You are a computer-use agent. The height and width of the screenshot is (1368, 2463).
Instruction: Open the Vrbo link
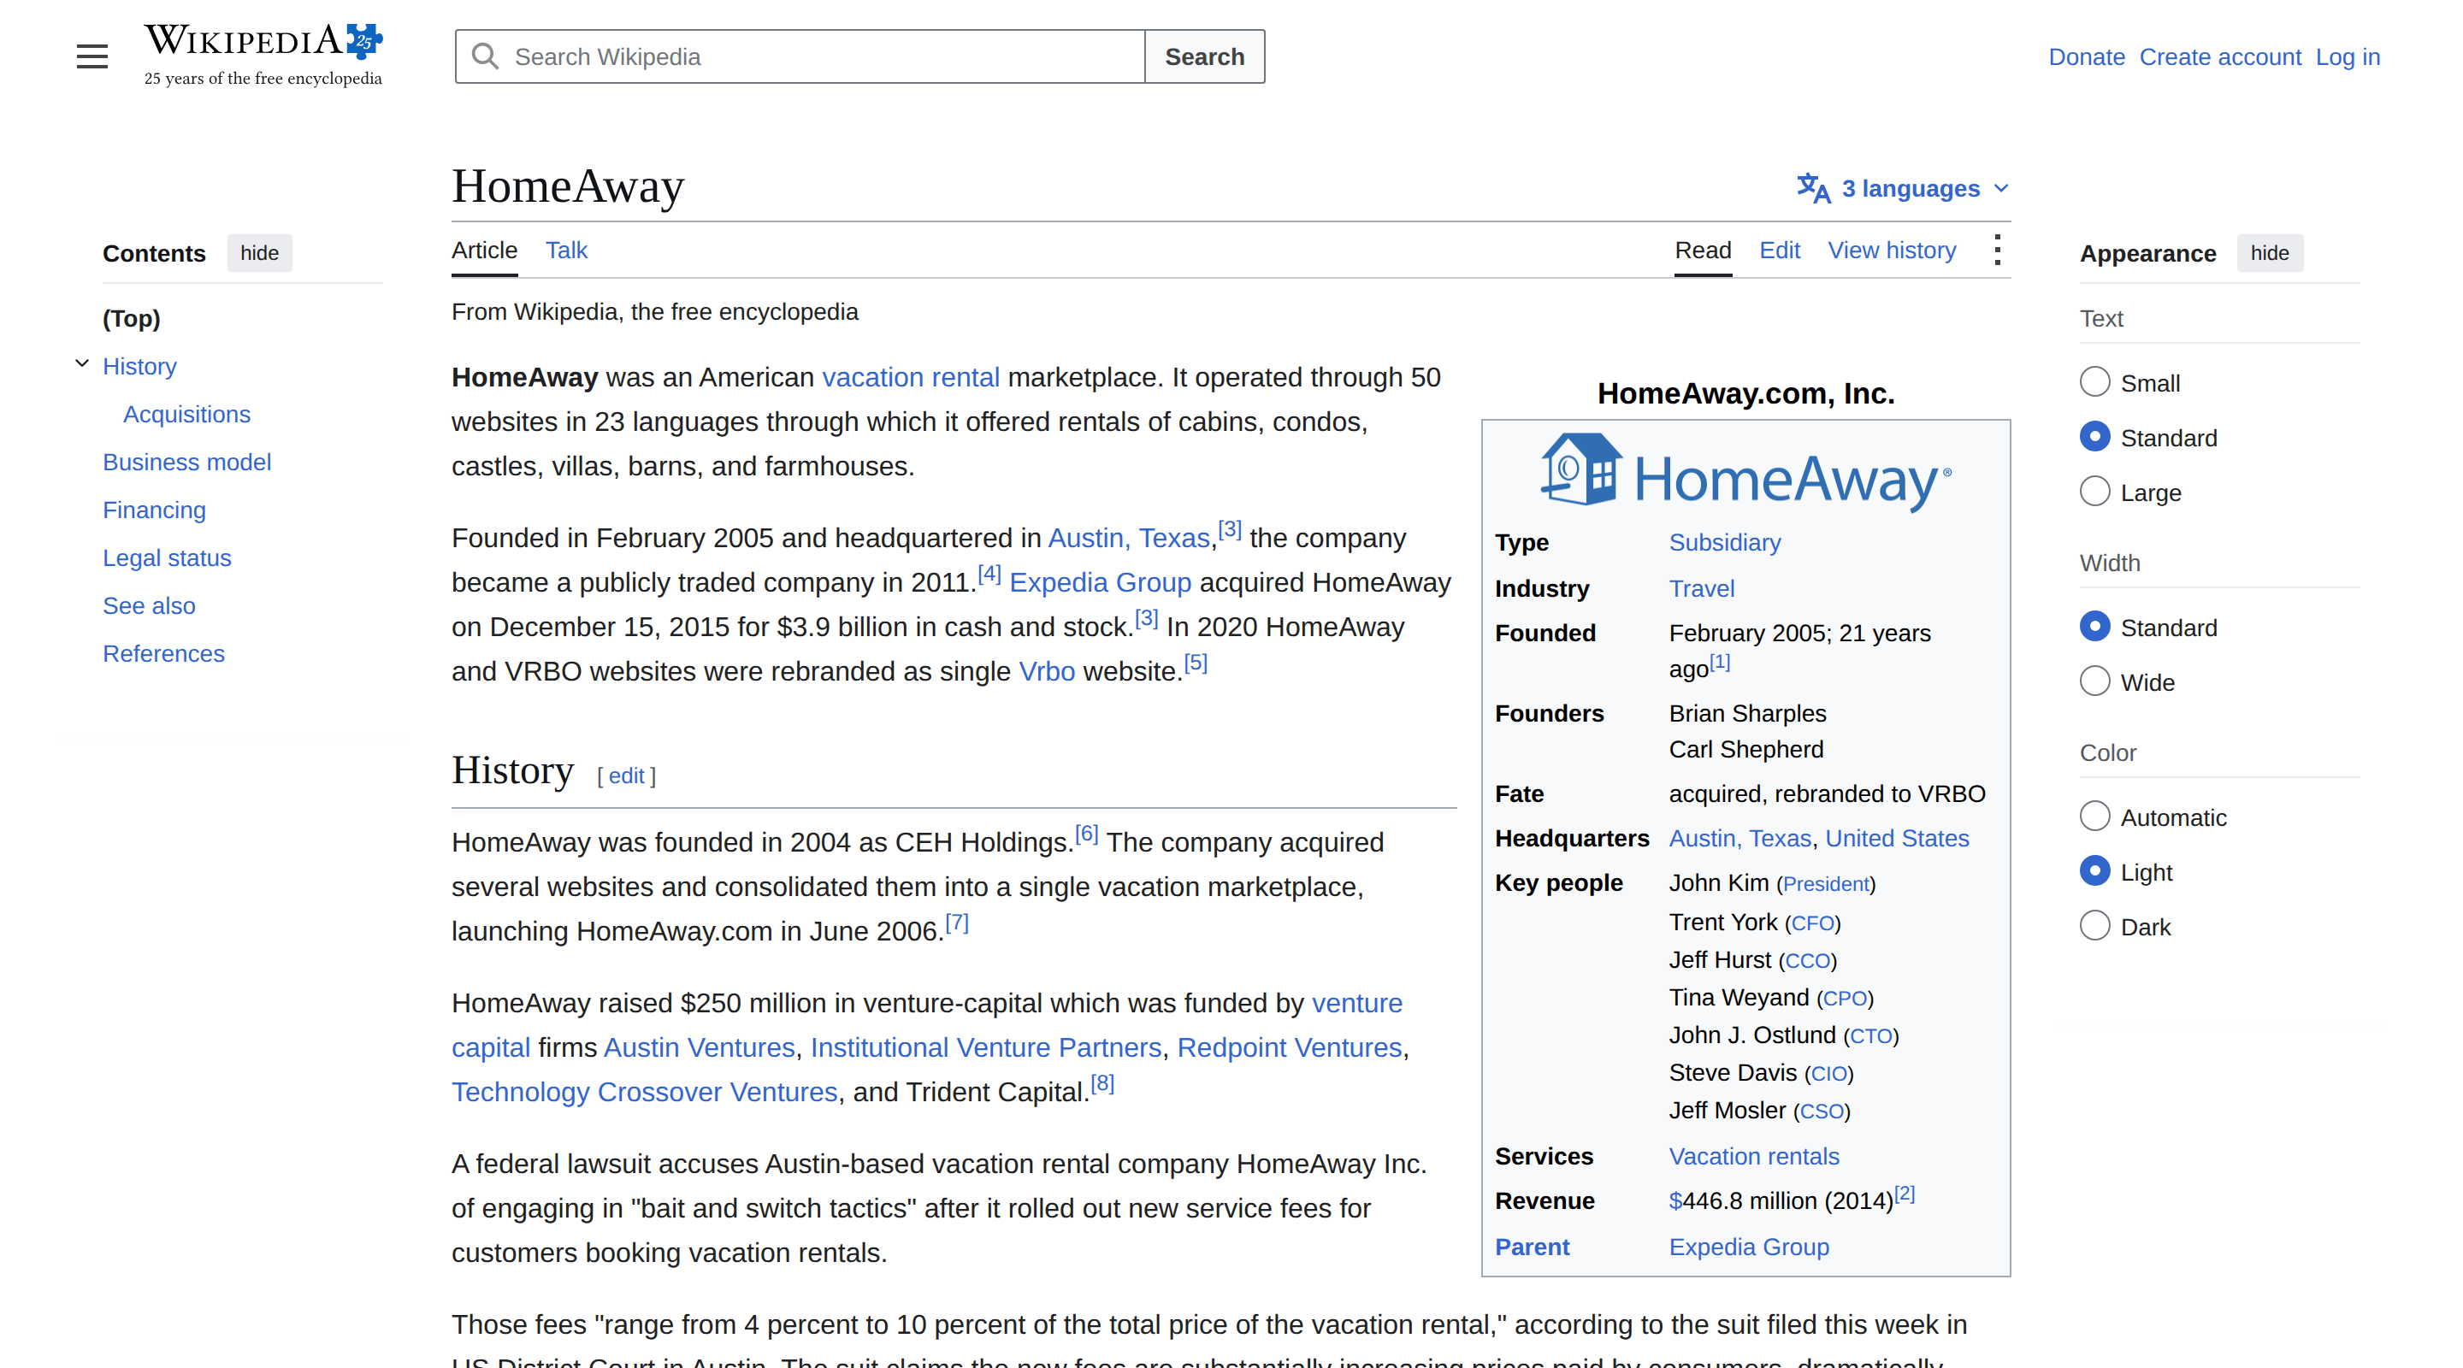point(1046,671)
